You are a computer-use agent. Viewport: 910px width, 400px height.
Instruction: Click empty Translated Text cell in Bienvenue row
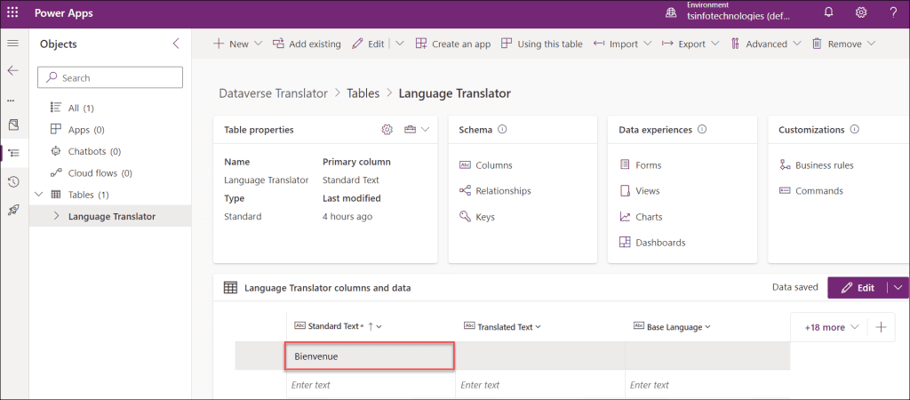click(x=539, y=356)
